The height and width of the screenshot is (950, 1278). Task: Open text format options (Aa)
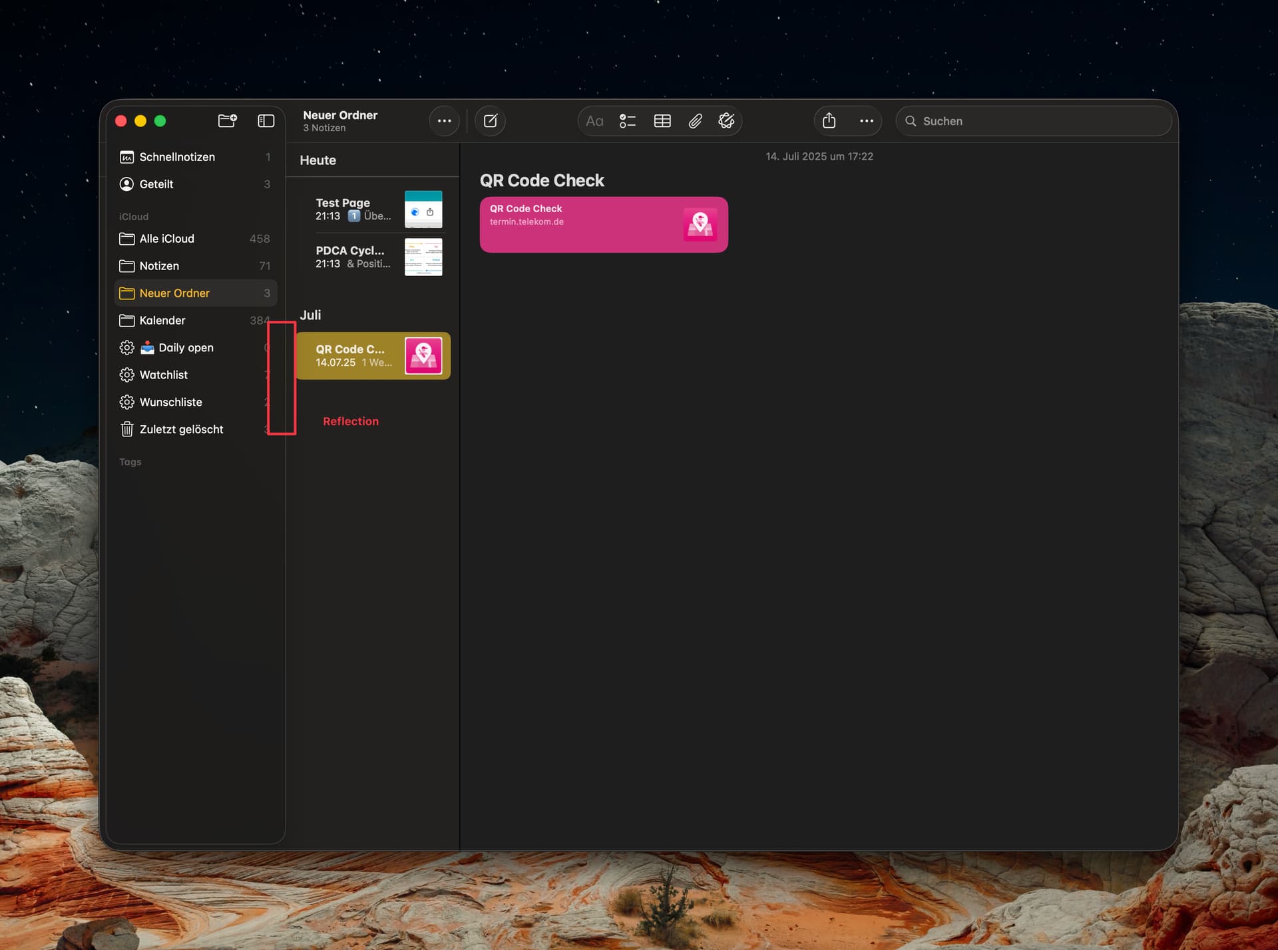pyautogui.click(x=594, y=120)
